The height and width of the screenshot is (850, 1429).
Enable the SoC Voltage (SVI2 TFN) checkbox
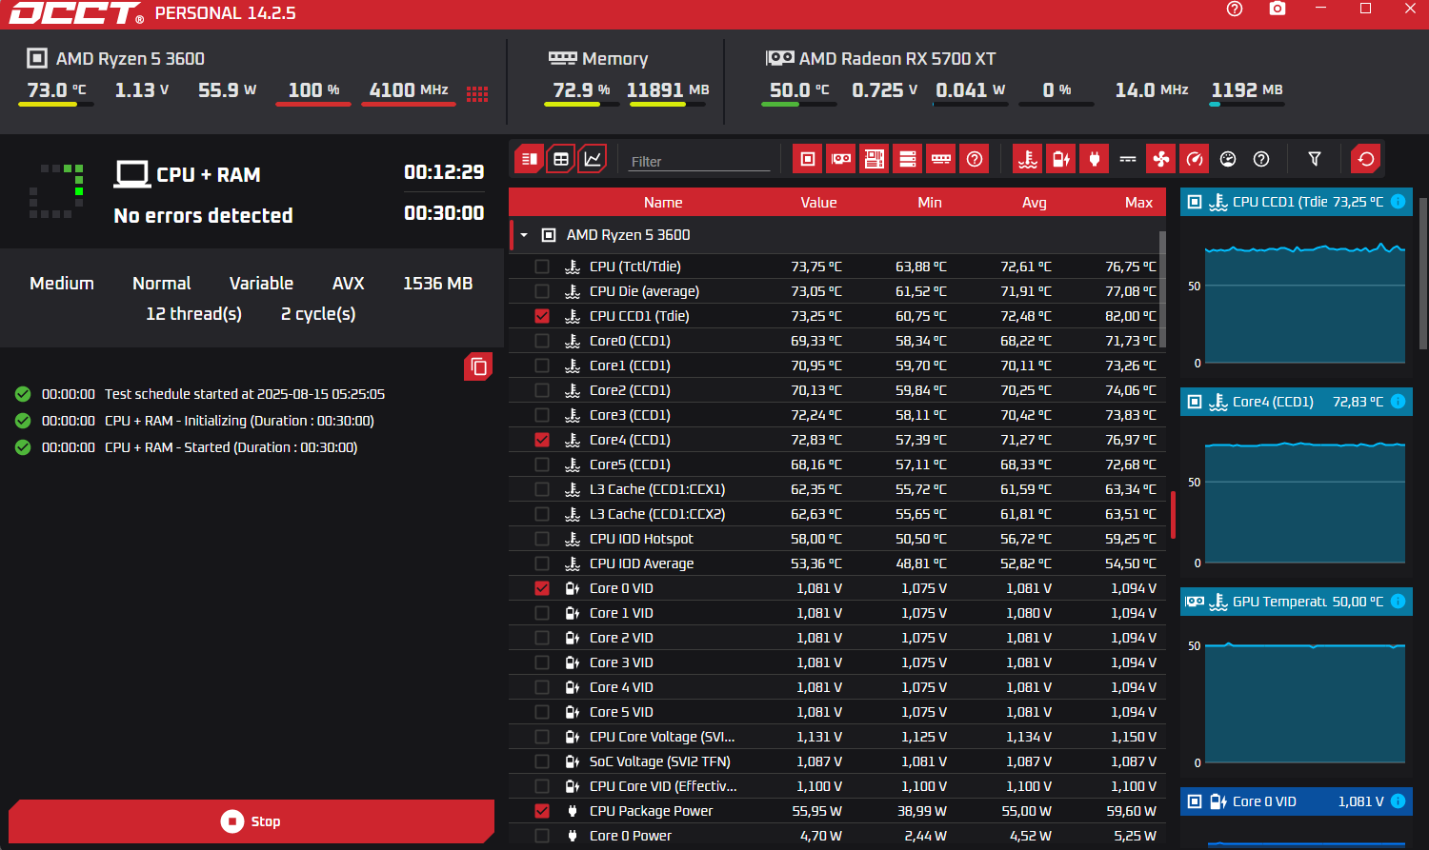542,761
